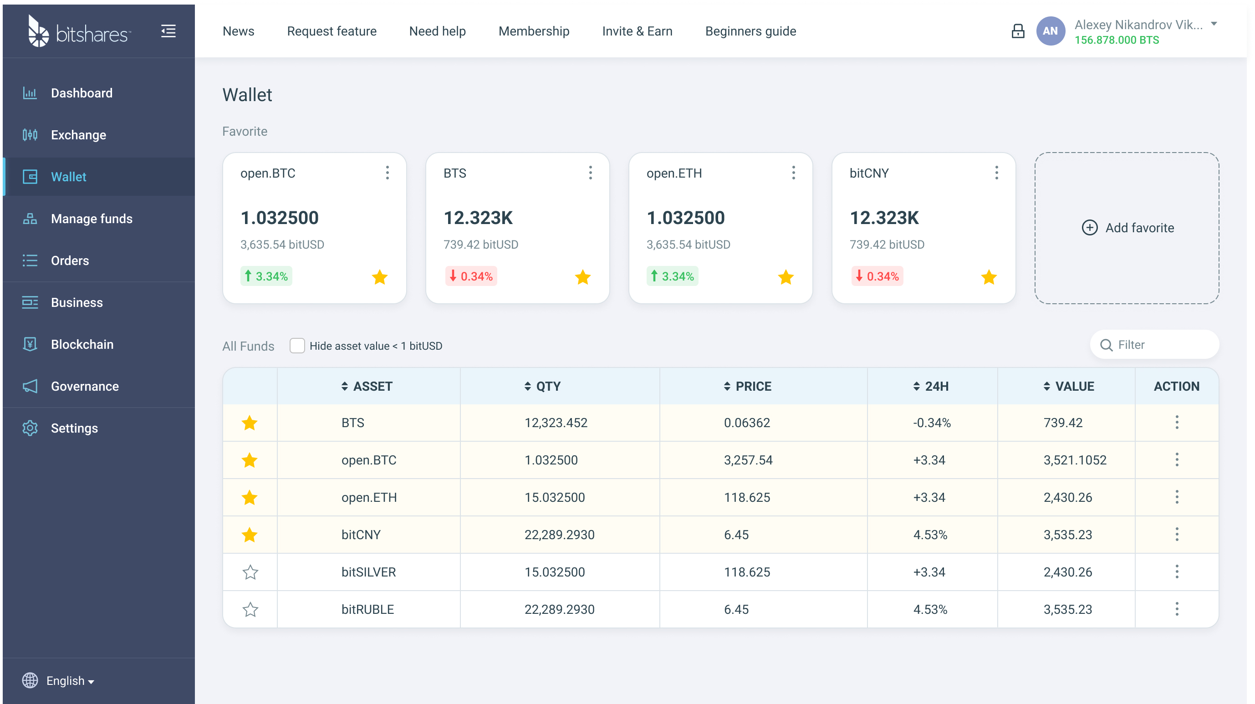Image resolution: width=1255 pixels, height=704 pixels.
Task: Toggle favorite star in bitCNY table row
Action: coord(250,535)
